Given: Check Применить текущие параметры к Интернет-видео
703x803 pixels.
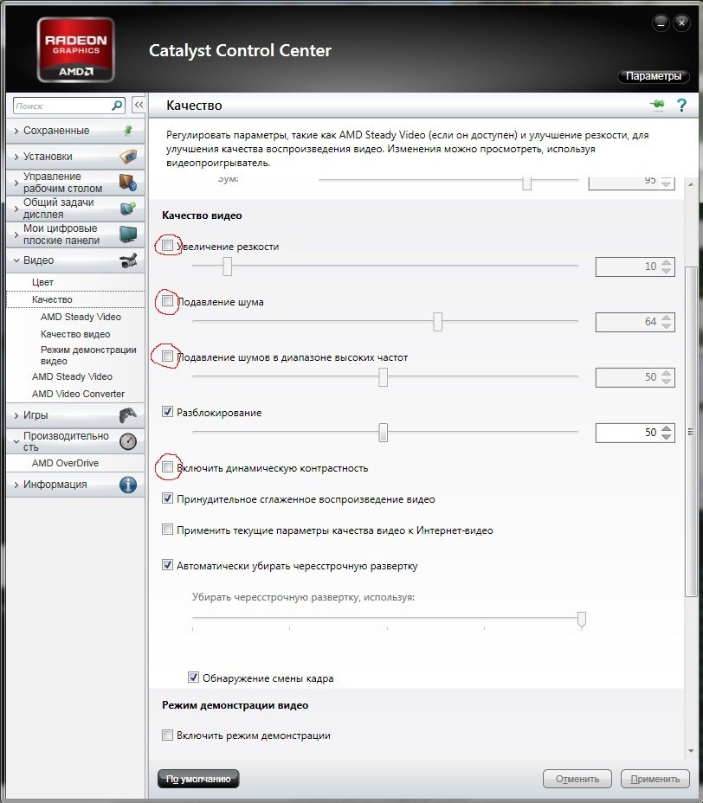Looking at the screenshot, I should tap(167, 530).
